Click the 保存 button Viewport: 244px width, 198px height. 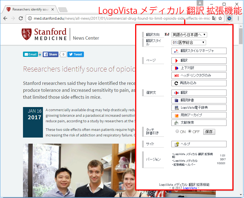[x=209, y=132]
